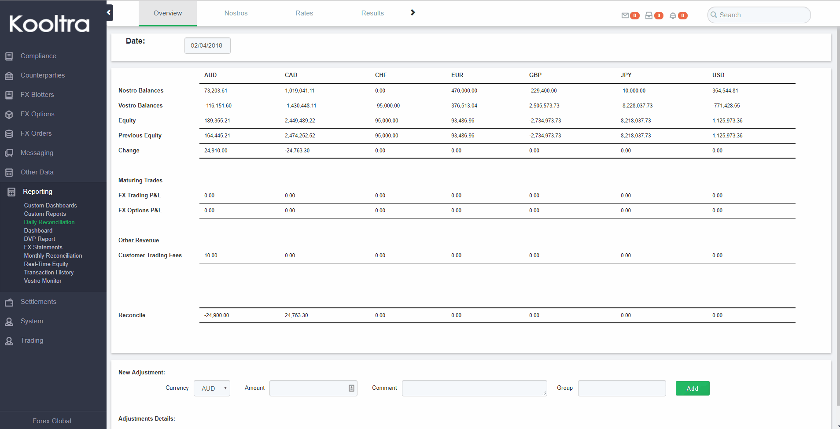The image size is (840, 429).
Task: Expand the FX Orders menu
Action: [x=36, y=133]
